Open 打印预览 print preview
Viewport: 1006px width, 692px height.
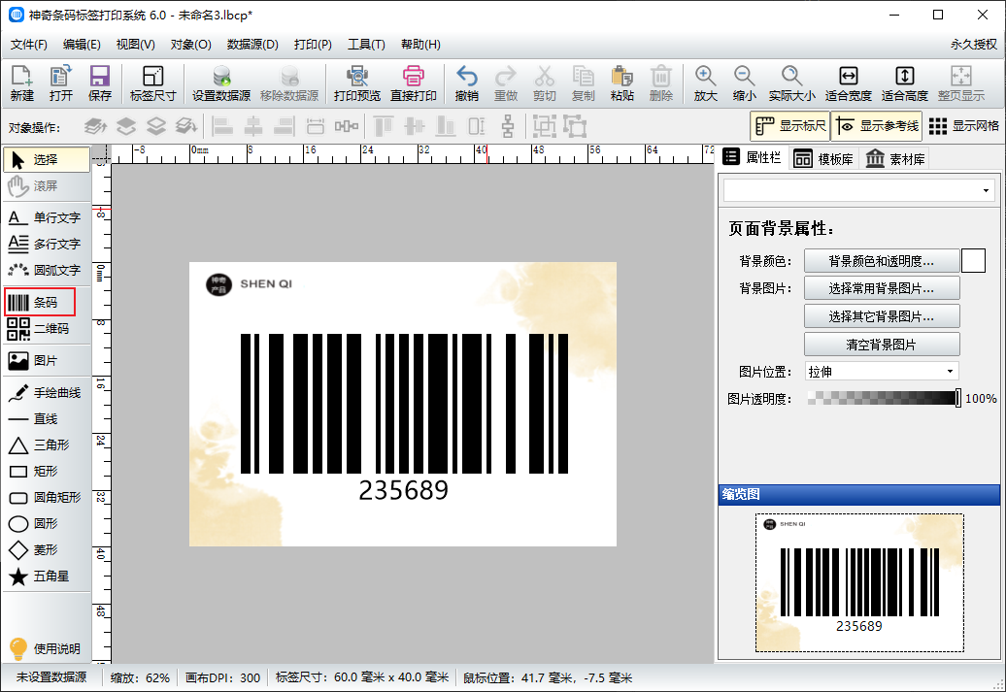[x=356, y=83]
